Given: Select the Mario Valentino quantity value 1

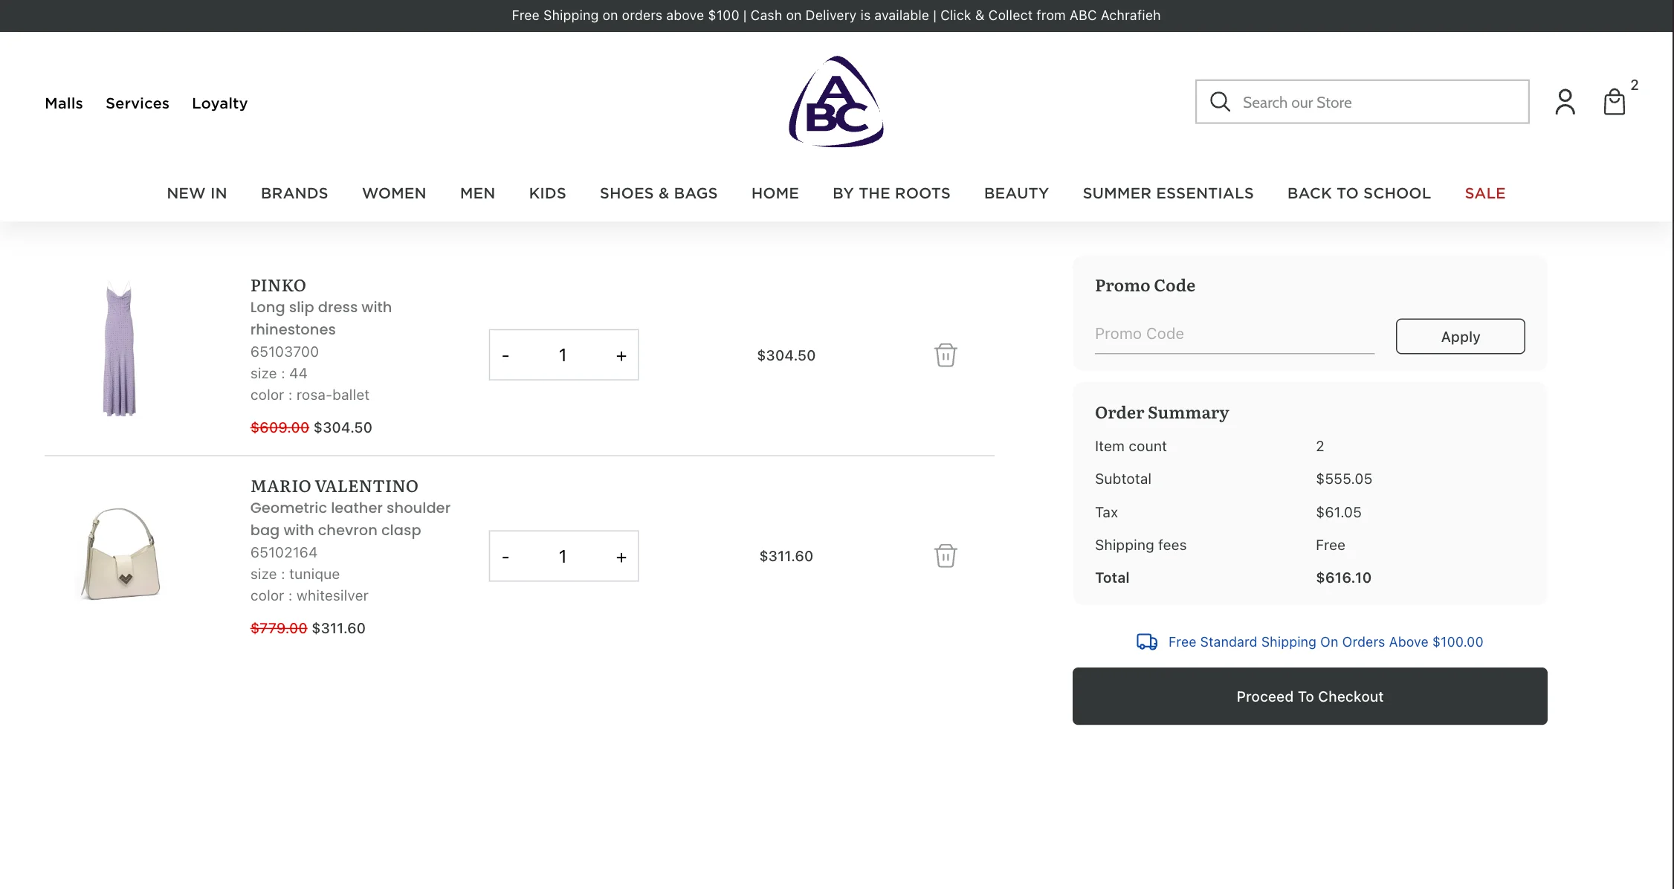Looking at the screenshot, I should [563, 556].
